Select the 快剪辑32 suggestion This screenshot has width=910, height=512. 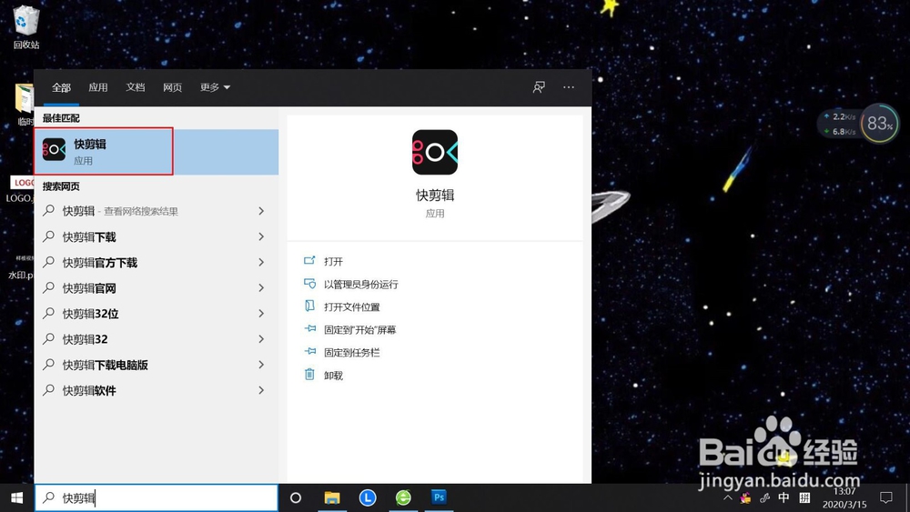157,338
